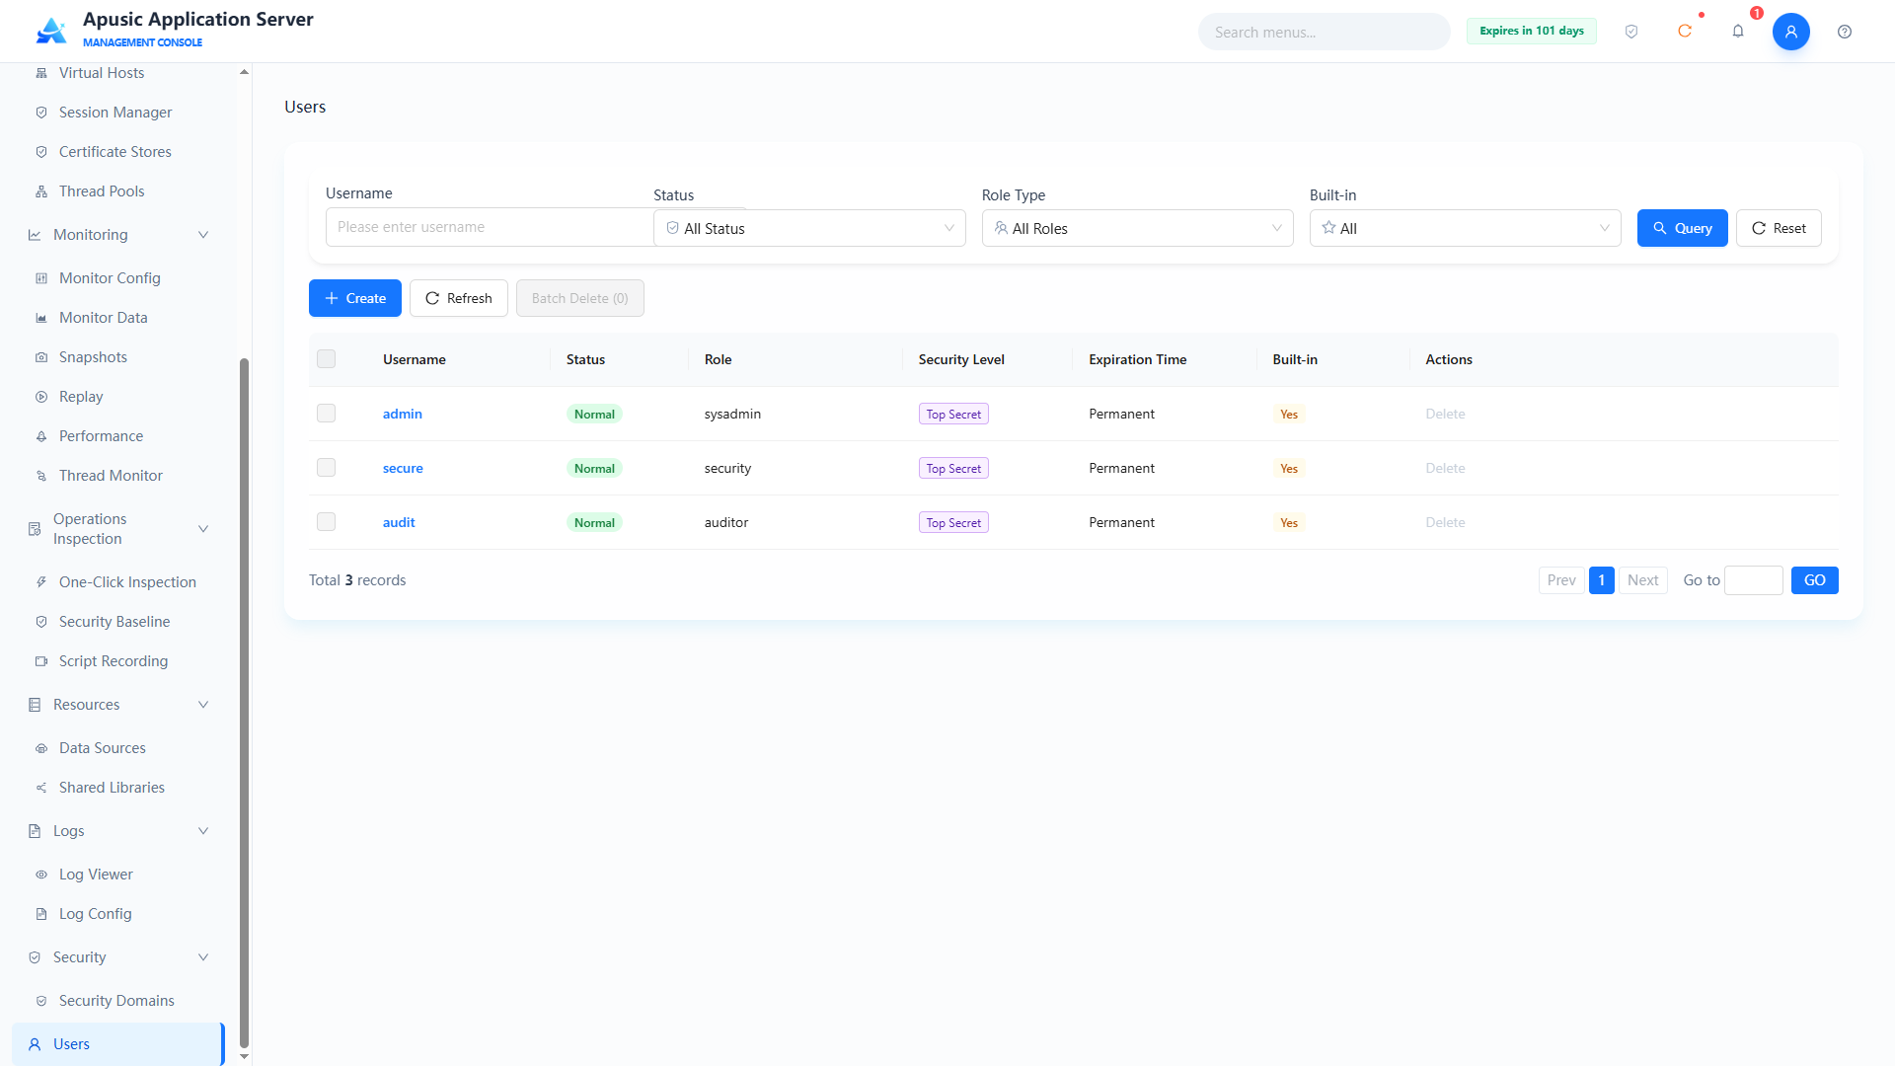Click the Go to page input

tap(1754, 580)
